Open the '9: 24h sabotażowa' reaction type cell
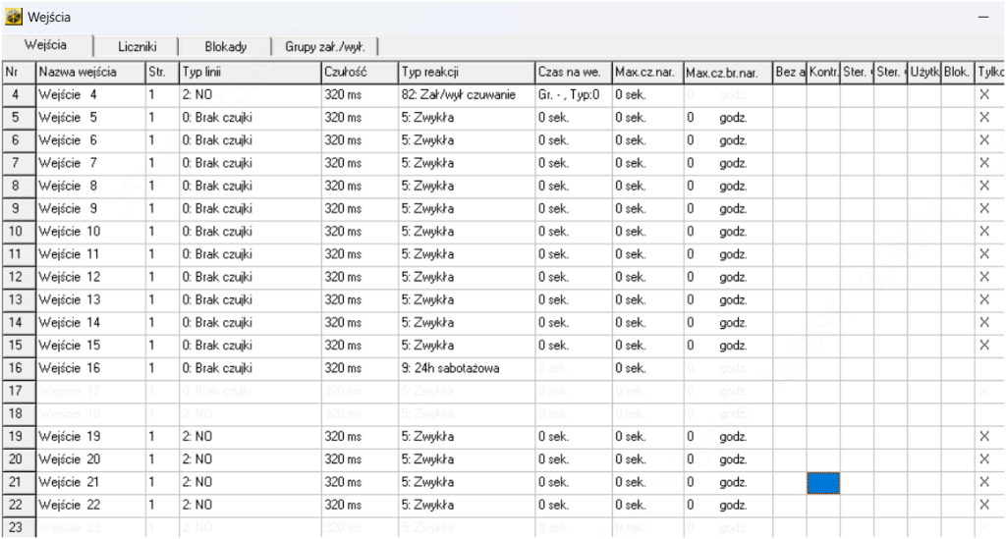This screenshot has height=539, width=1006. [465, 368]
